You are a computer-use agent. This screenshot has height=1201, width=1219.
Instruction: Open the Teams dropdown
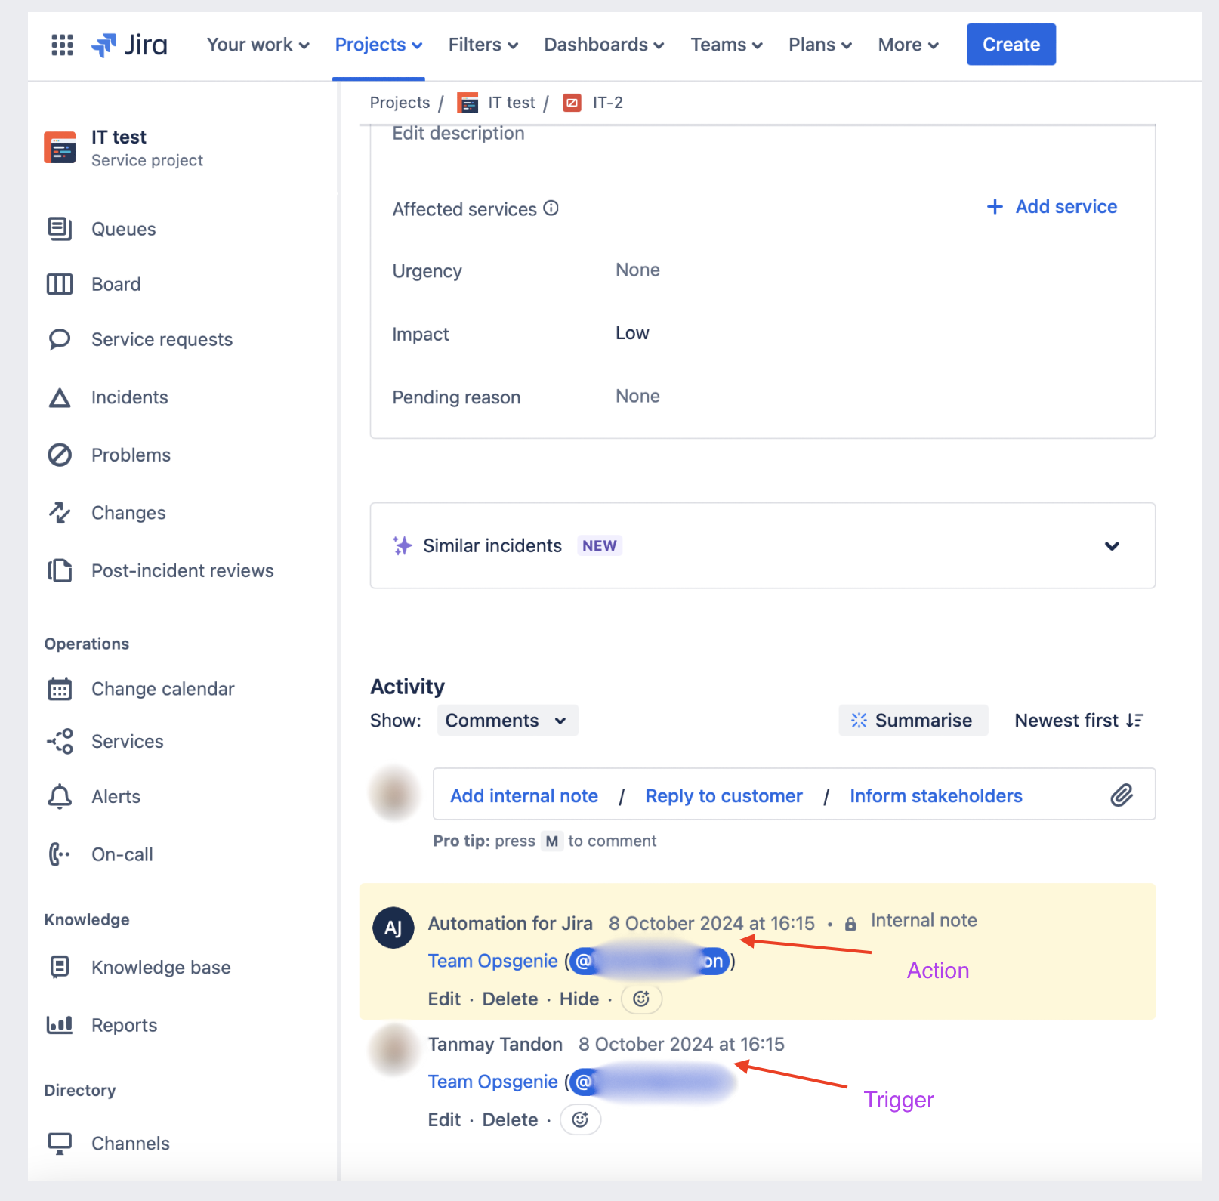[x=727, y=45]
